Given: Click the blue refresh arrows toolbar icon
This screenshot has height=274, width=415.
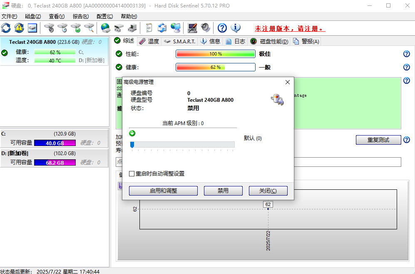Looking at the screenshot, I should [x=6, y=28].
